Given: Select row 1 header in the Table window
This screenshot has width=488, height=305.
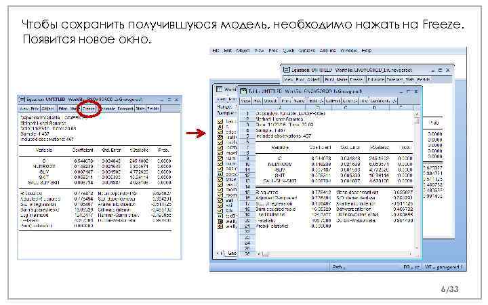Looking at the screenshot, I should pos(247,114).
